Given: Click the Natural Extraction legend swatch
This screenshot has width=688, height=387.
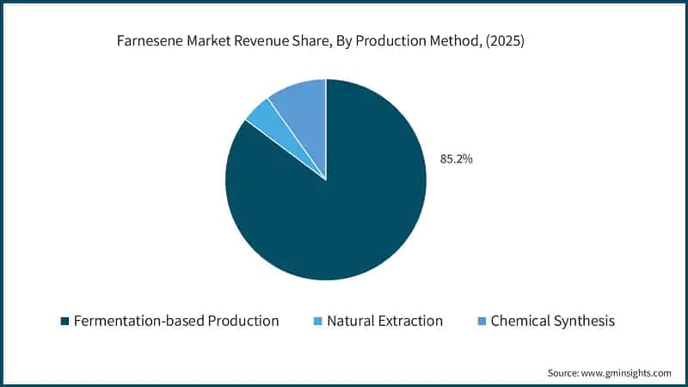Looking at the screenshot, I should click(x=318, y=321).
